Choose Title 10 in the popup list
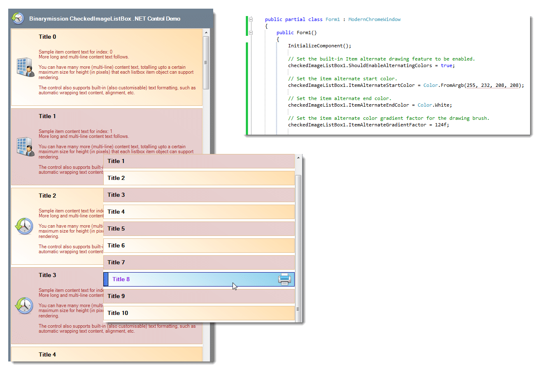Image resolution: width=542 pixels, height=366 pixels. coord(199,313)
